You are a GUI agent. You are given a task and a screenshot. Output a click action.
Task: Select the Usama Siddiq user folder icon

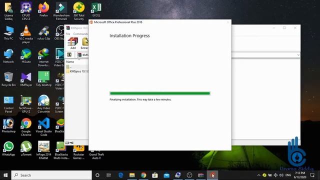pos(8,11)
